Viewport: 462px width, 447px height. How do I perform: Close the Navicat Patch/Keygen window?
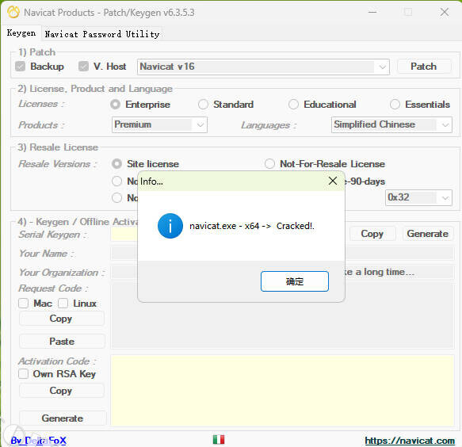(445, 12)
